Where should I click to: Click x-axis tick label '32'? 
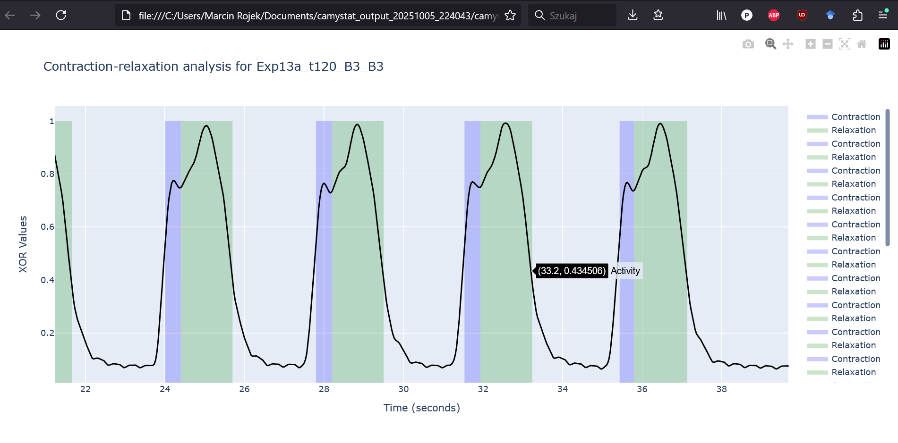(x=483, y=389)
